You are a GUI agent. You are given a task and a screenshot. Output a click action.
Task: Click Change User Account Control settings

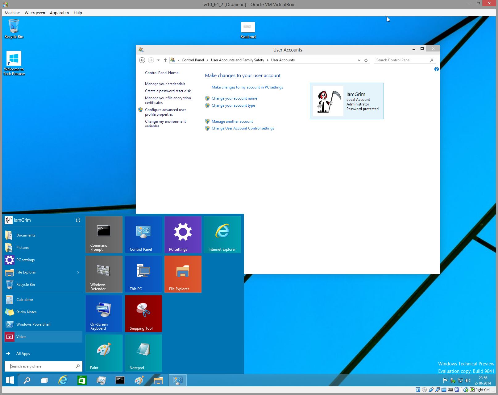243,128
